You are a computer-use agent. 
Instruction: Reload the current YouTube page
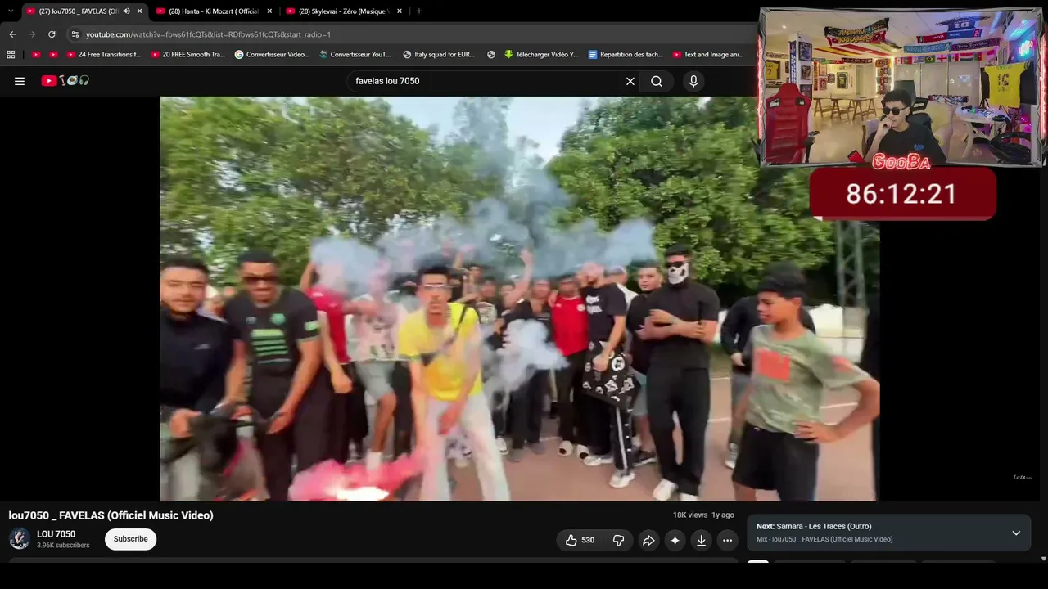pyautogui.click(x=52, y=34)
